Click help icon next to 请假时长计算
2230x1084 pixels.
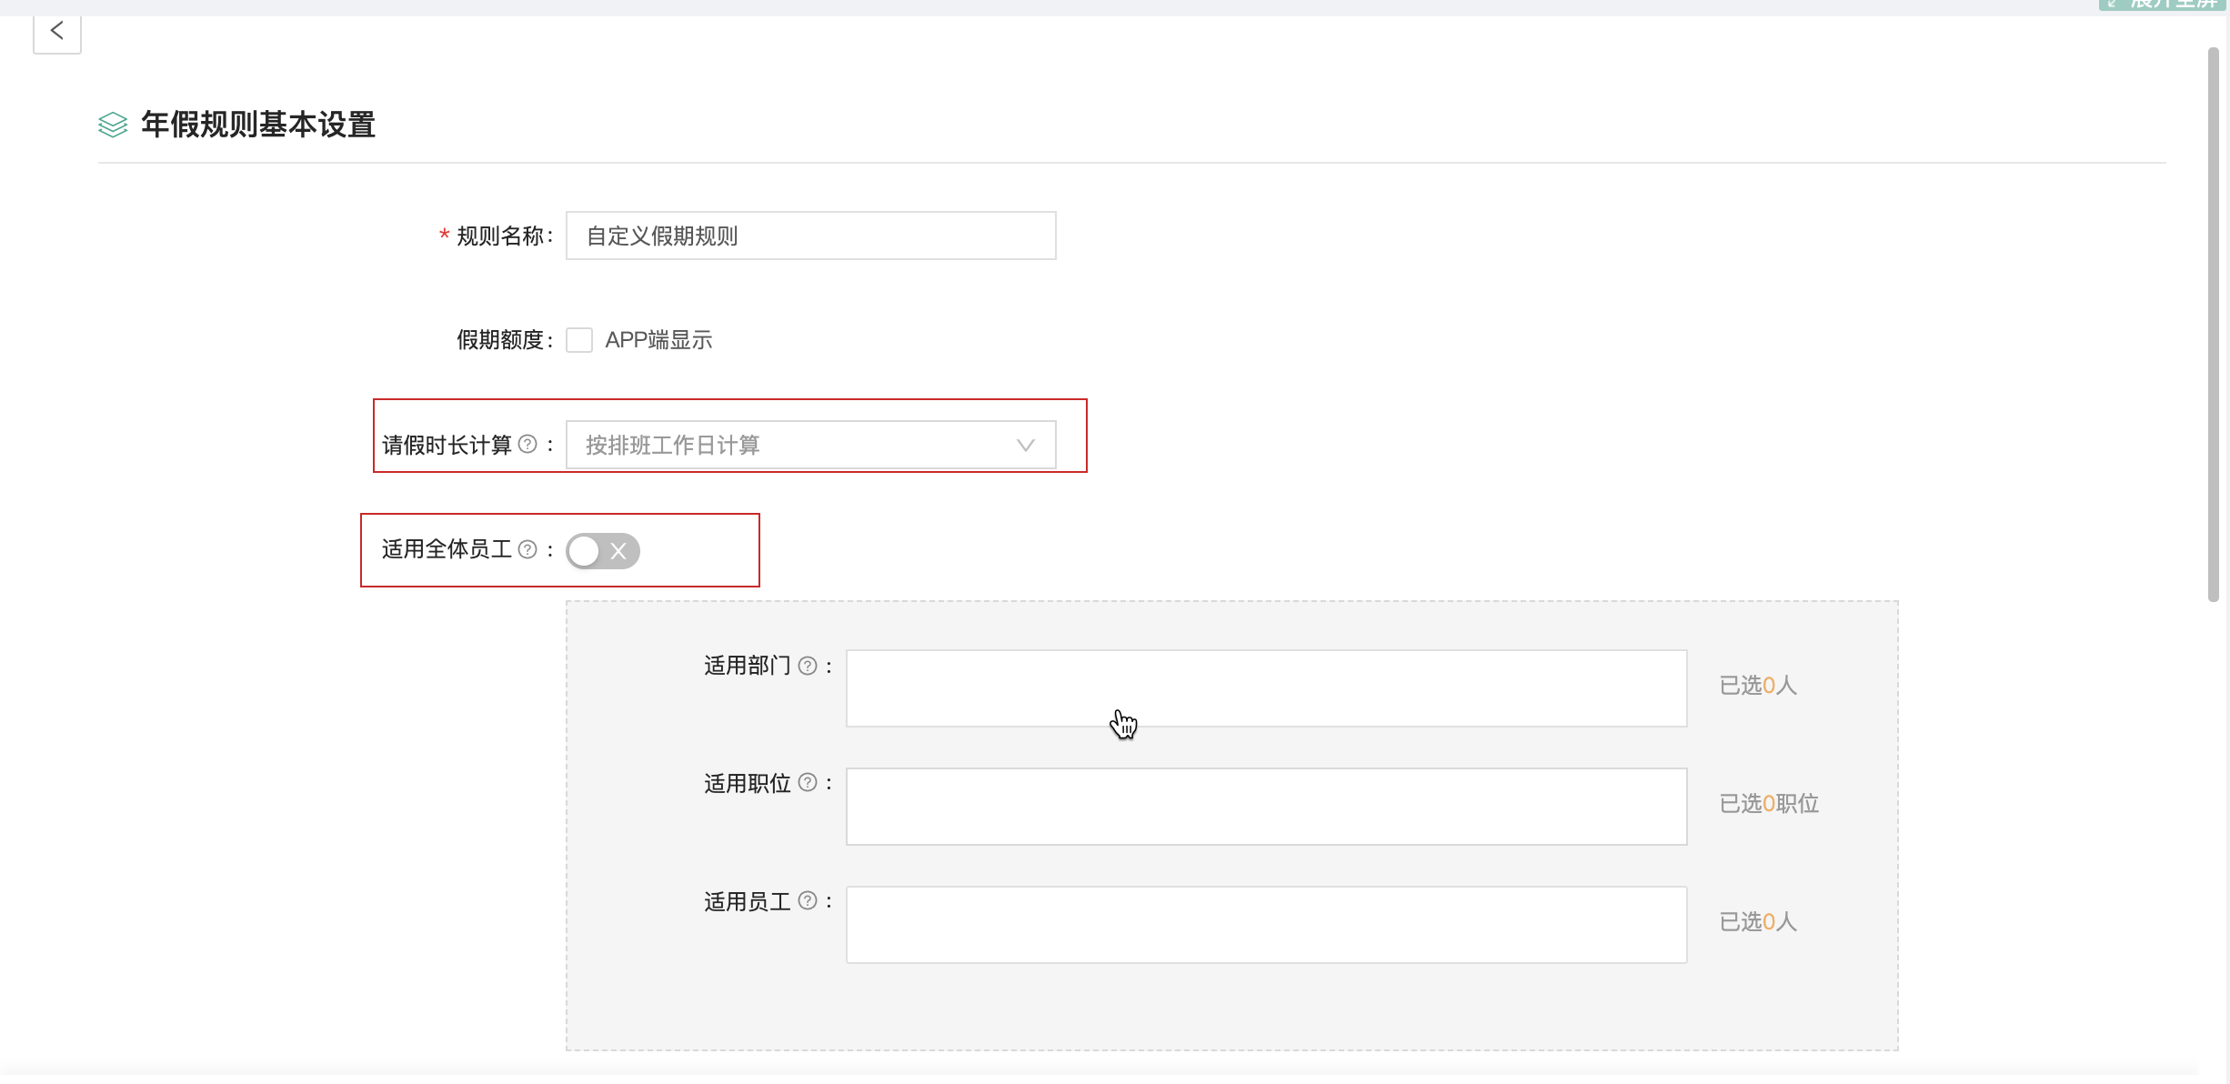[x=527, y=444]
